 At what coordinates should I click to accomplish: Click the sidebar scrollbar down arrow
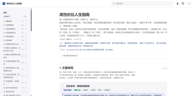pyautogui.click(x=31, y=95)
